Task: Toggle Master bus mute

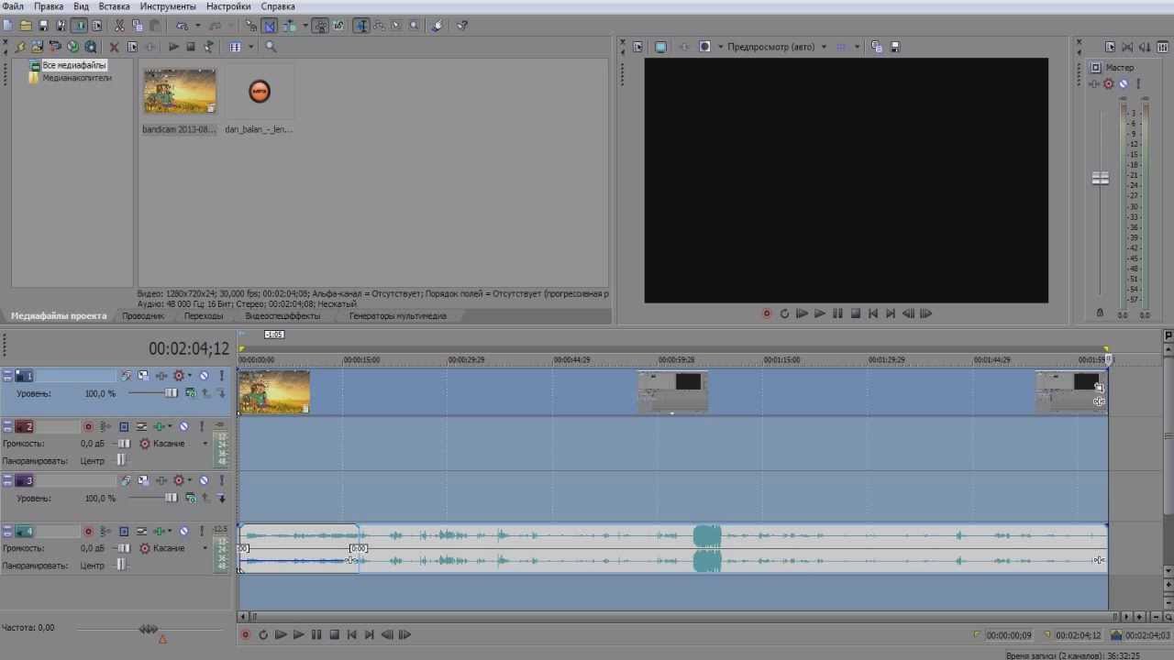Action: [x=1123, y=84]
